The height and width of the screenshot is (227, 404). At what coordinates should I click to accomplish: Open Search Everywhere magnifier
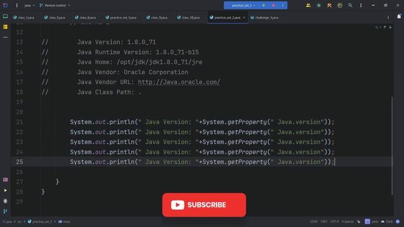coord(350,5)
